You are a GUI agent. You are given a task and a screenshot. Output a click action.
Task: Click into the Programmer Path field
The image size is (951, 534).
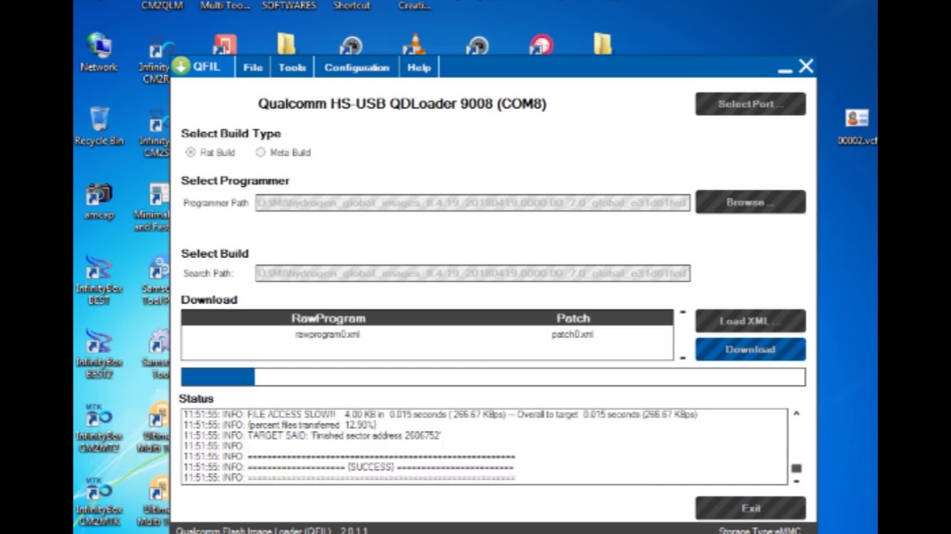point(473,202)
